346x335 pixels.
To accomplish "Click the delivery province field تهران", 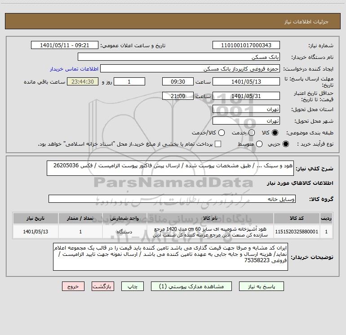I will (x=246, y=109).
